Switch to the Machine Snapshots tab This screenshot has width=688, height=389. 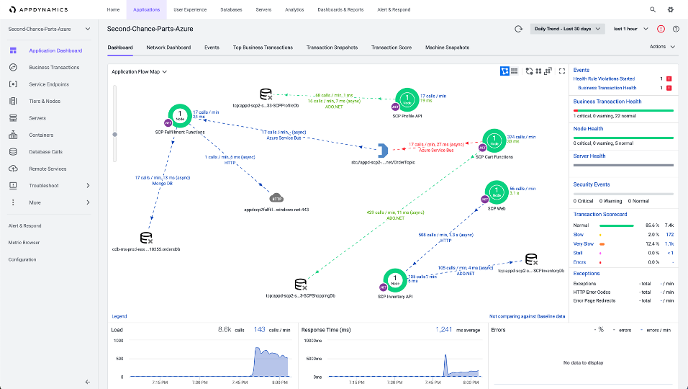[x=447, y=48]
